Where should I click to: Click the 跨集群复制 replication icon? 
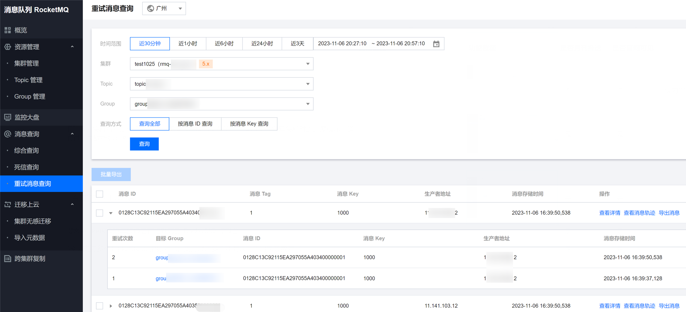click(x=7, y=258)
